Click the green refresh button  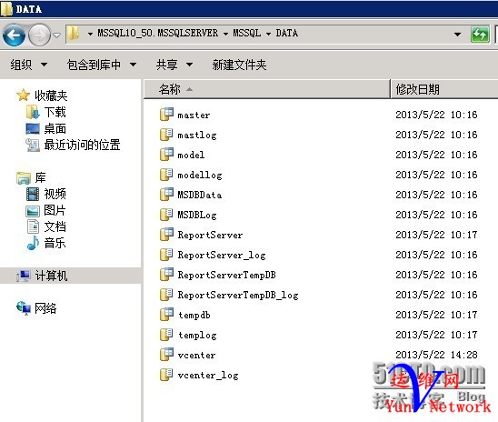[480, 35]
